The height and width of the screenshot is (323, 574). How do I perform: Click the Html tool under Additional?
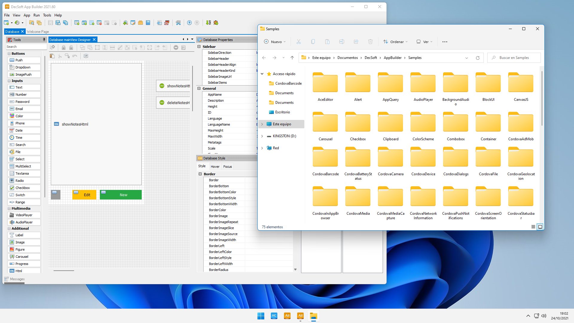click(x=19, y=271)
